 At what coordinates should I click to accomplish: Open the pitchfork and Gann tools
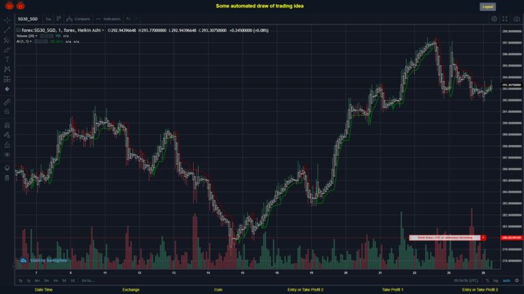pos(7,40)
